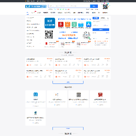
Task: Open the blue-green company logo card in second row
Action: tap(36, 113)
